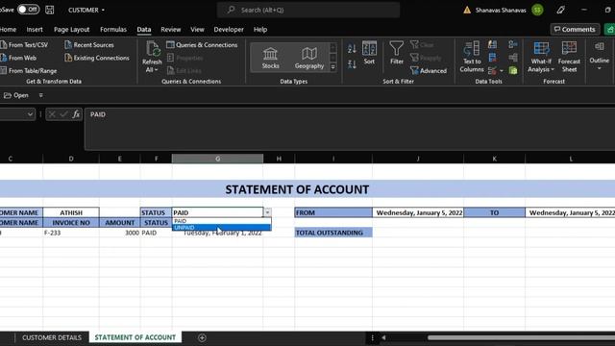615x346 pixels.
Task: Add a new sheet with plus button
Action: click(202, 337)
